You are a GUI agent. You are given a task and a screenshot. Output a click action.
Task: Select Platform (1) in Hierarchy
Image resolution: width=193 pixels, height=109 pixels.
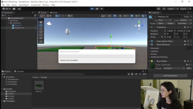19,28
